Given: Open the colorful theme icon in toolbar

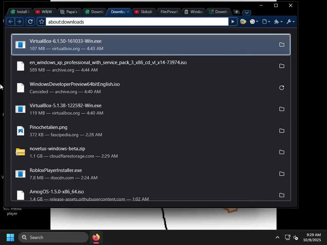Looking at the screenshot, I should (x=243, y=21).
